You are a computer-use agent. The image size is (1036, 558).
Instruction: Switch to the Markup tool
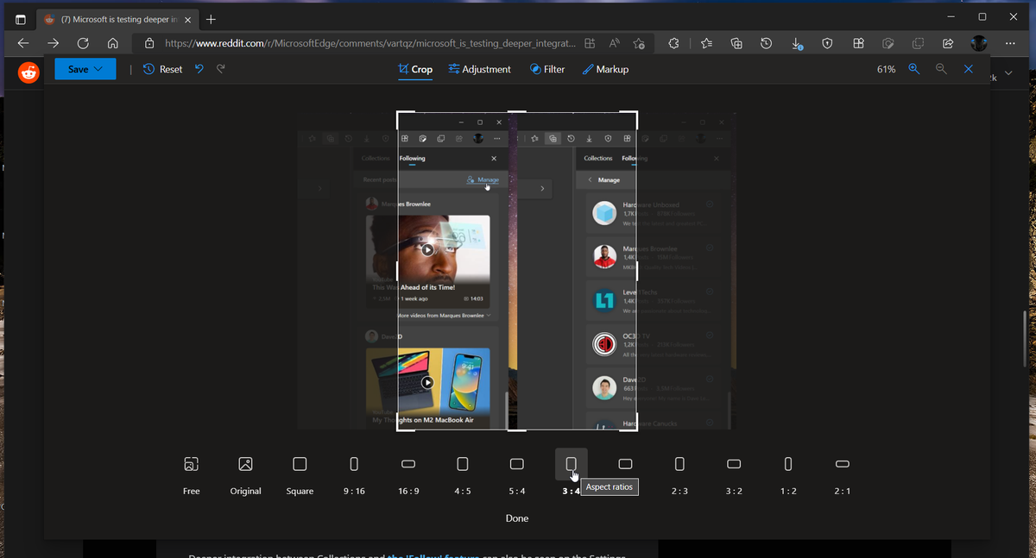tap(606, 69)
